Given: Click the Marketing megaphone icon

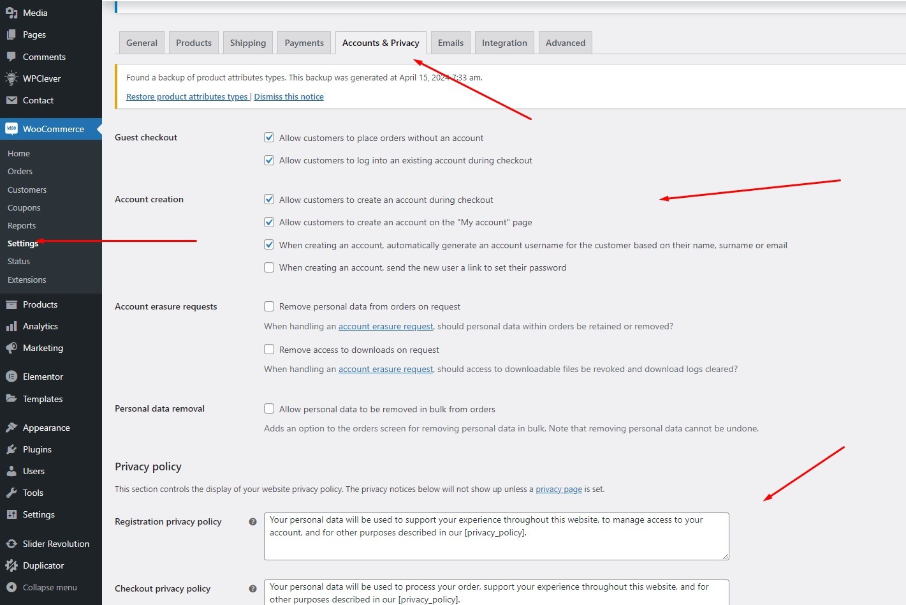Looking at the screenshot, I should click(11, 348).
